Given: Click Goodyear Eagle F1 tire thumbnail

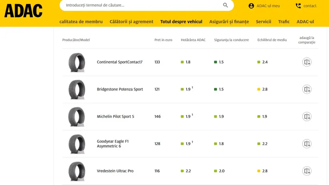Looking at the screenshot, I should [x=77, y=144].
